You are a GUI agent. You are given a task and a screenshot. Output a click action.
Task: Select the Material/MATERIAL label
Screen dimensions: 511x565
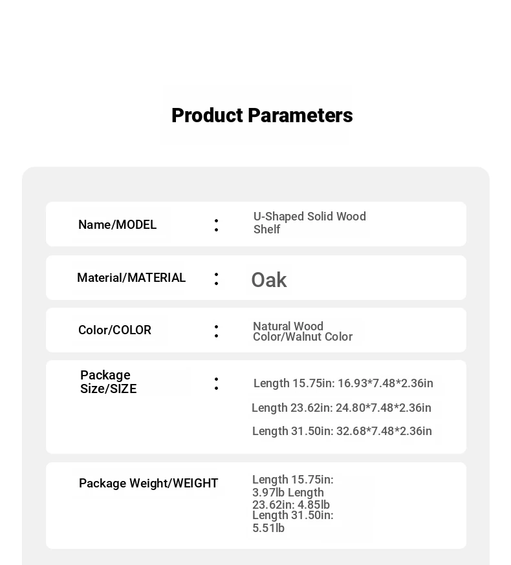pyautogui.click(x=131, y=277)
